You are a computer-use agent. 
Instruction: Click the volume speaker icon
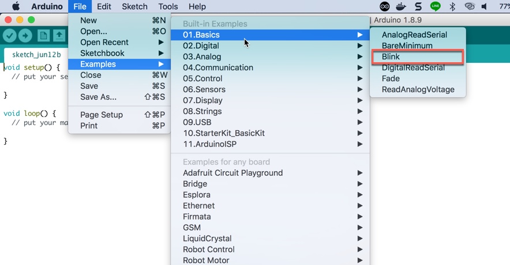[x=484, y=7]
